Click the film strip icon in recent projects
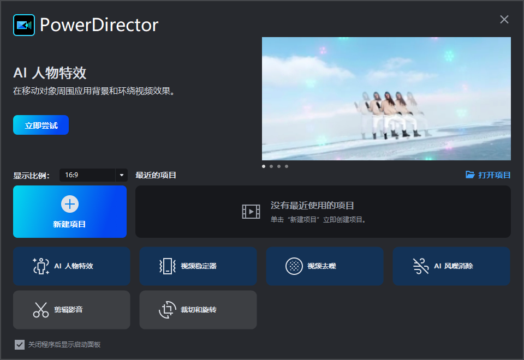524x360 pixels. click(251, 212)
